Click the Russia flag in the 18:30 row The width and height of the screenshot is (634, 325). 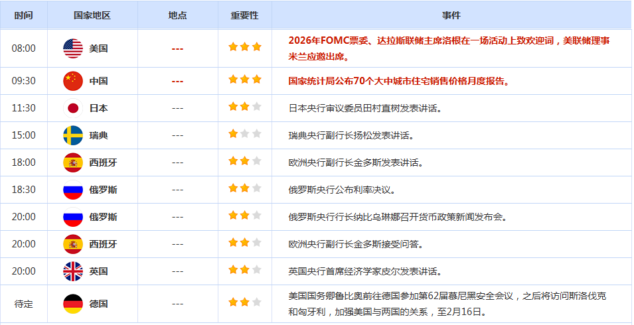click(x=72, y=190)
